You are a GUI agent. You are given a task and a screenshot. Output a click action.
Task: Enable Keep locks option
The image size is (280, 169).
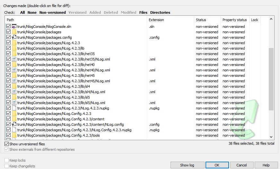[7, 160]
